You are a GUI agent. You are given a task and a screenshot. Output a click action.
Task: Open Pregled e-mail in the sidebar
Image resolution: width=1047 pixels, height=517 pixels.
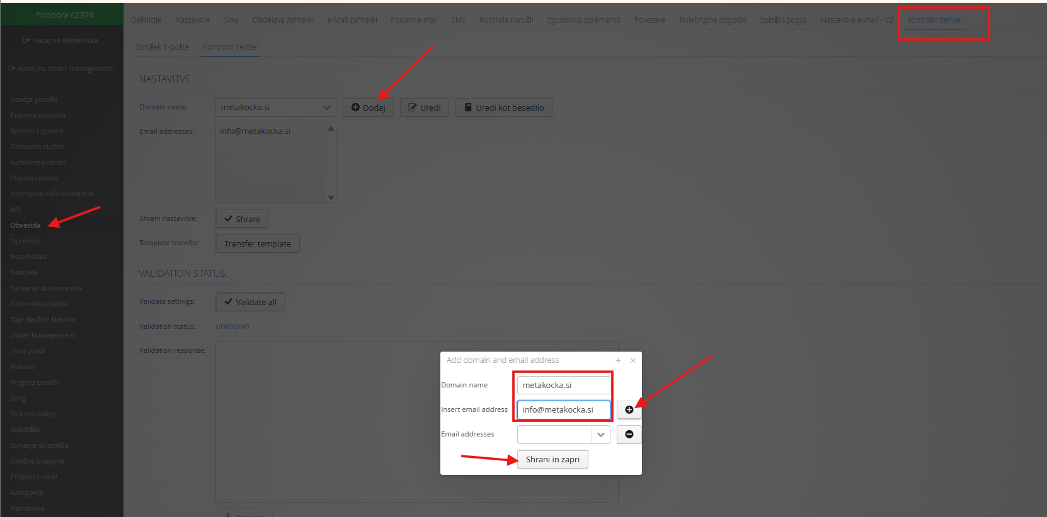33,477
